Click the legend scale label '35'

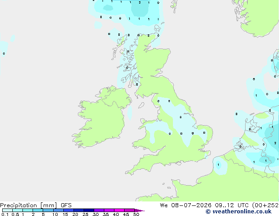pos(106,214)
